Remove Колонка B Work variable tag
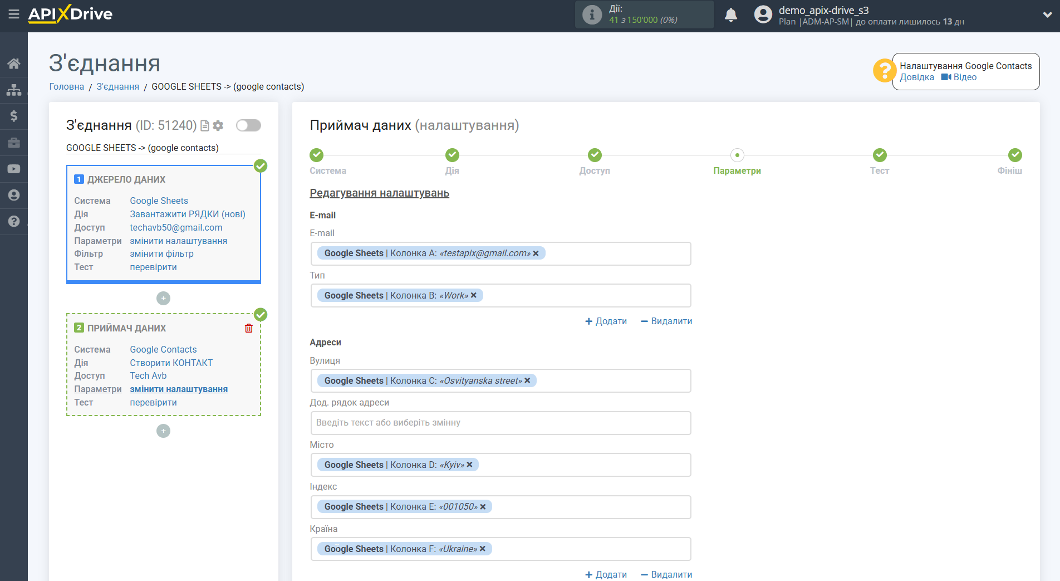 tap(474, 296)
